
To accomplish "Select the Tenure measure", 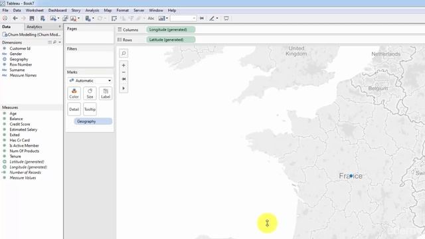I will tap(15, 157).
